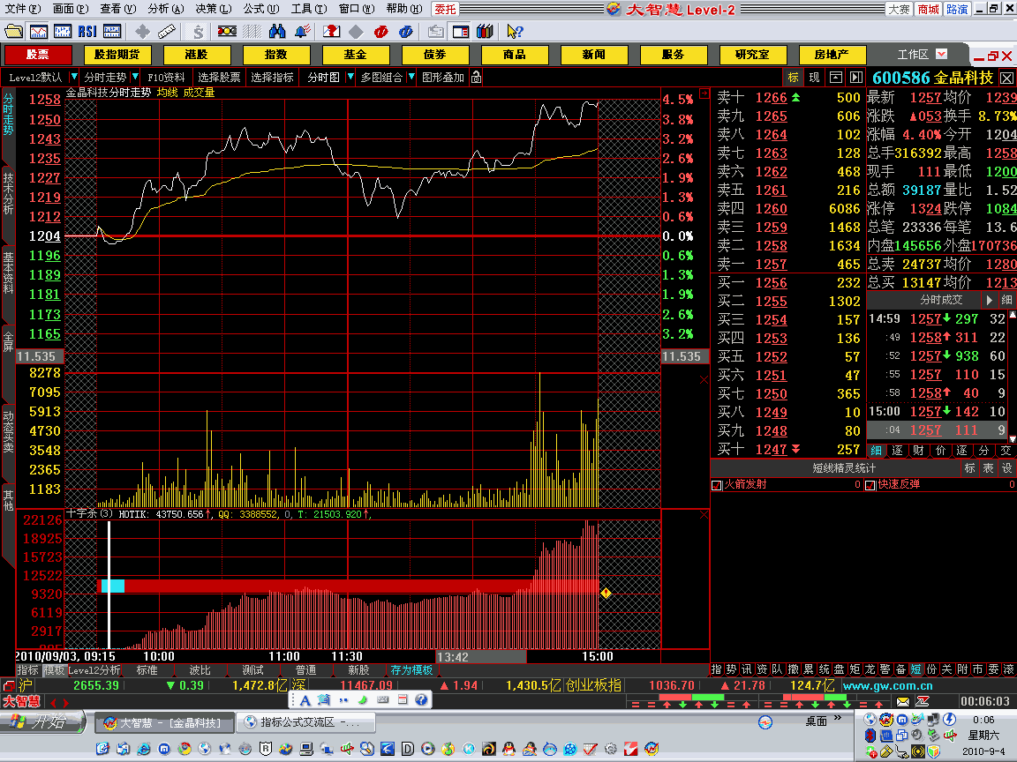Screen dimensions: 1017x762
Task: Click the 选择股票 button
Action: 219,77
